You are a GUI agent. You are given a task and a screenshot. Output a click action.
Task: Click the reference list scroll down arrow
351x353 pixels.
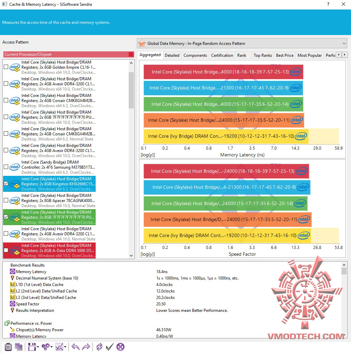tap(131, 255)
